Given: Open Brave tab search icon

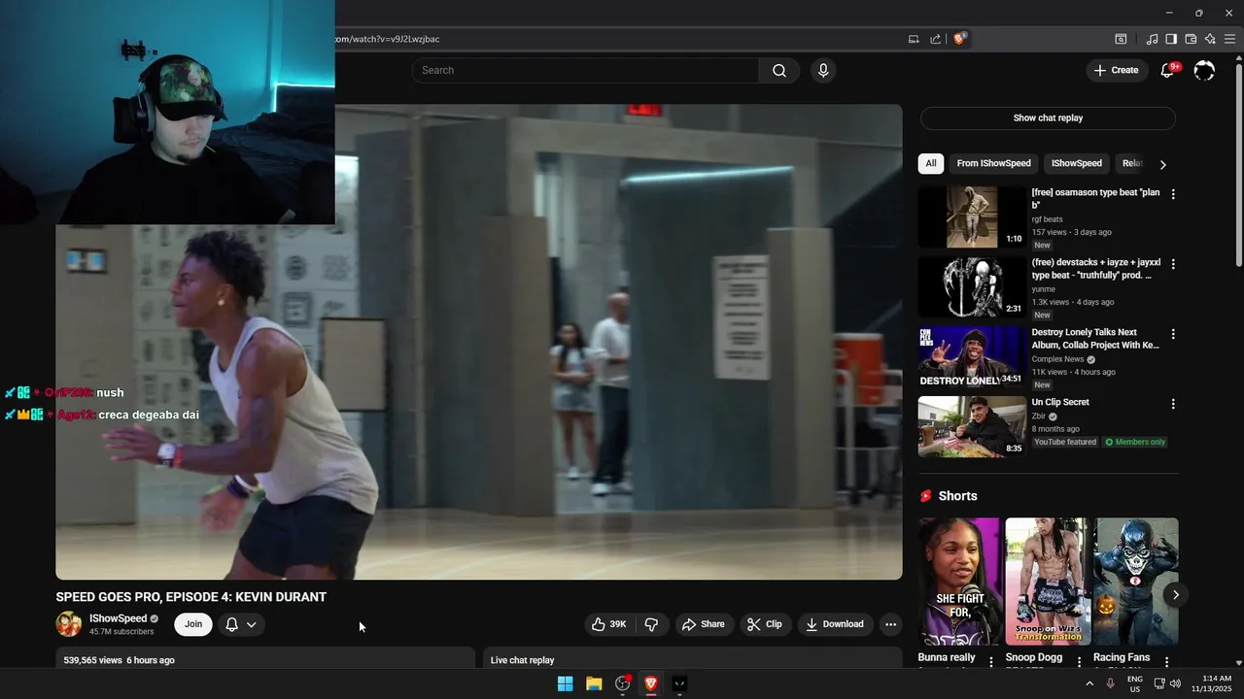Looking at the screenshot, I should [1121, 39].
